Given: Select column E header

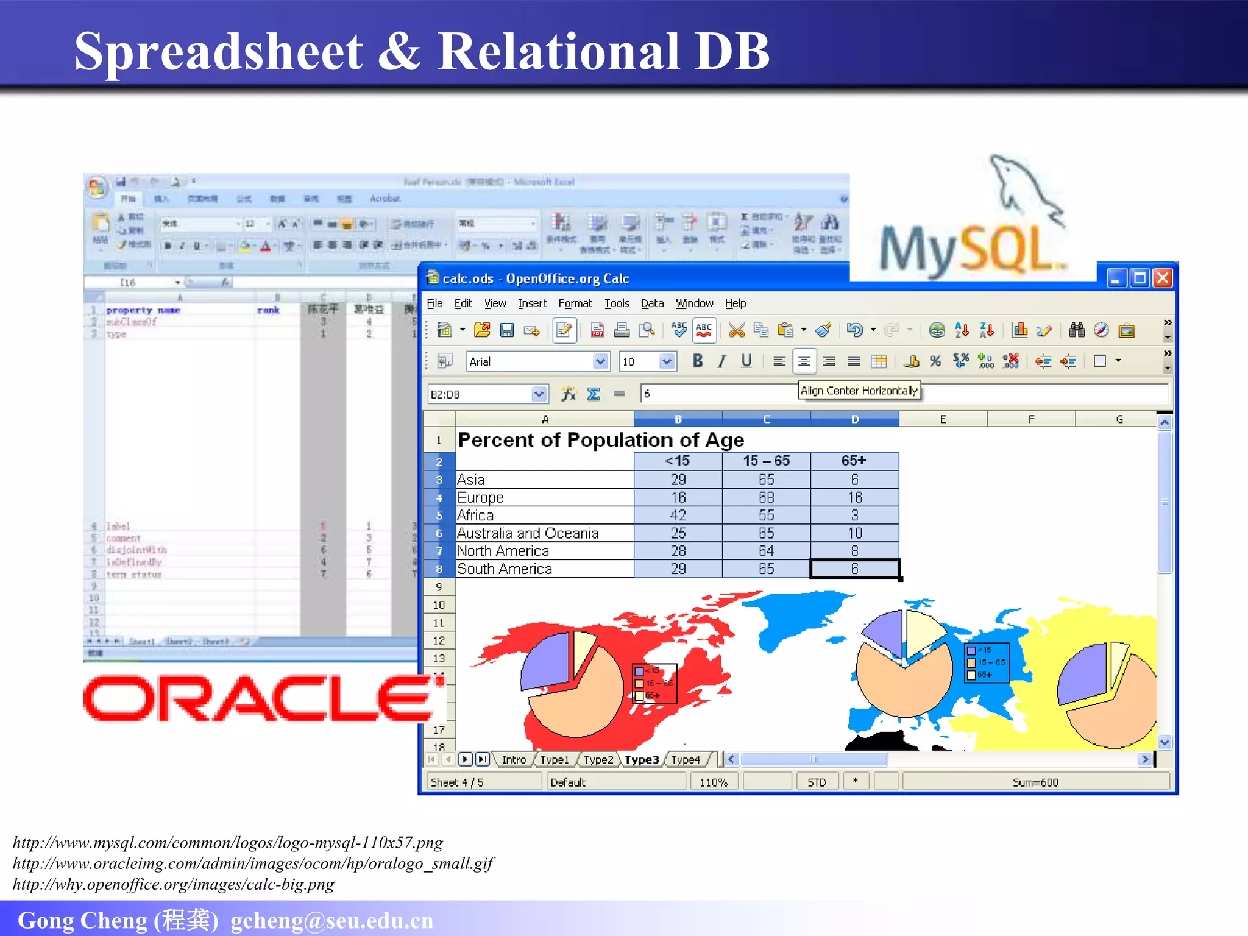Looking at the screenshot, I should (x=943, y=419).
